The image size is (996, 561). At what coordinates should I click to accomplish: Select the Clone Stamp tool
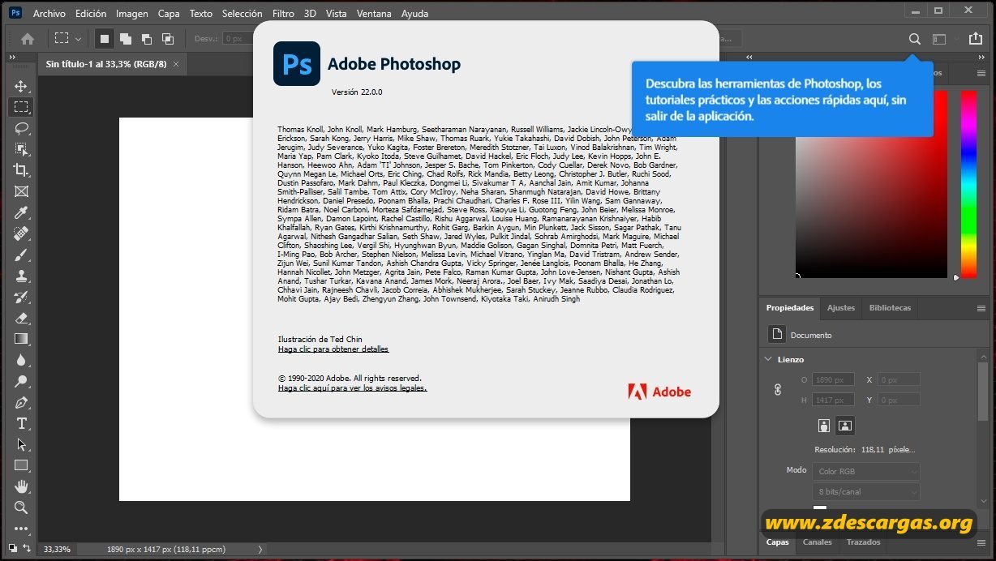[21, 276]
